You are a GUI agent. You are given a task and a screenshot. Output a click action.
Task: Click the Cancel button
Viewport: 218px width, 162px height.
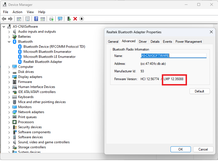pos(203,149)
